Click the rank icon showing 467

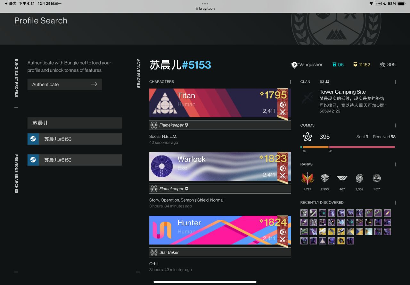342,178
